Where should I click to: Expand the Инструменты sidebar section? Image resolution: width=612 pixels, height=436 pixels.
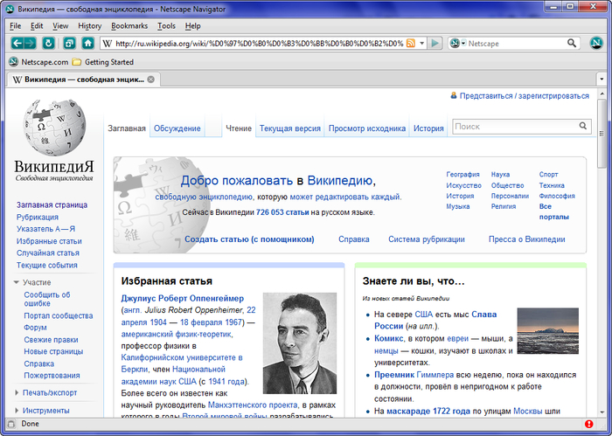(x=16, y=410)
